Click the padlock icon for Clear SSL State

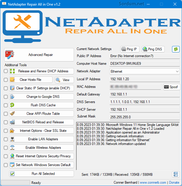12,131
